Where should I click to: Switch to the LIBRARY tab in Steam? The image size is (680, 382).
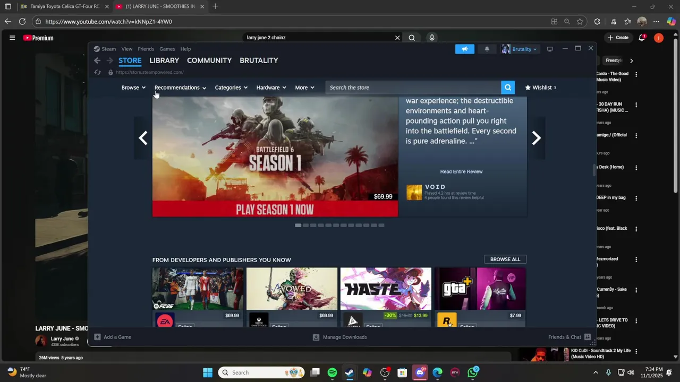click(x=164, y=60)
